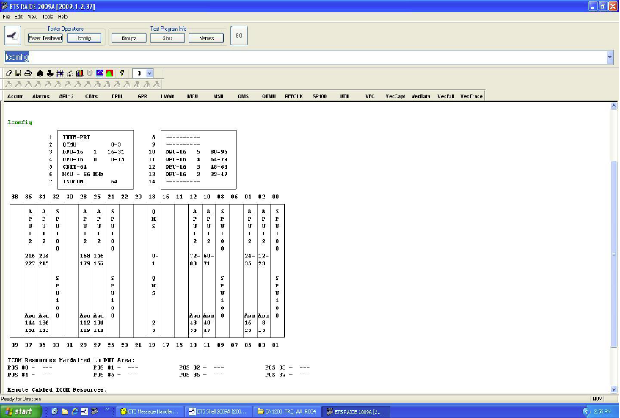Switch to the VecTrace tab
Image resolution: width=620 pixels, height=418 pixels.
pos(471,96)
